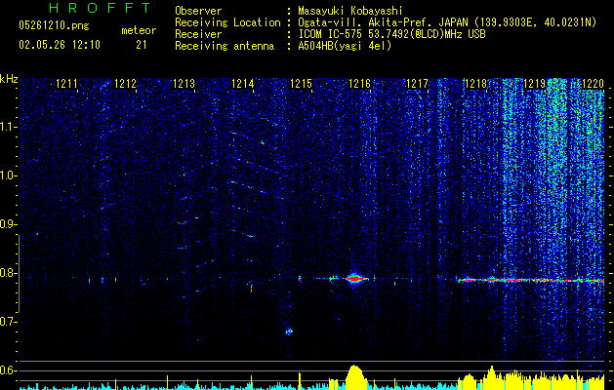614x390 pixels.
Task: Click the 1214 time marker
Action: 242,83
